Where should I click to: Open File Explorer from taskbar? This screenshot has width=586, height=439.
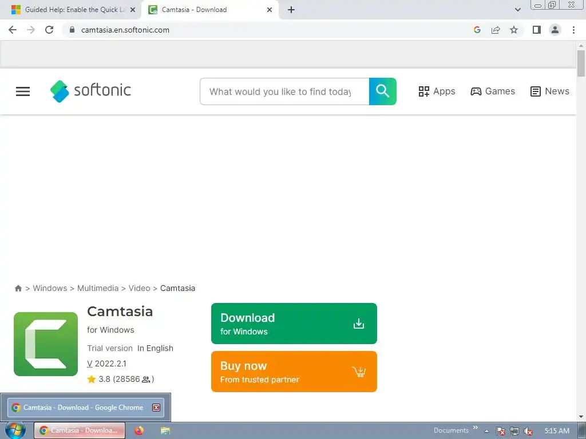(165, 430)
